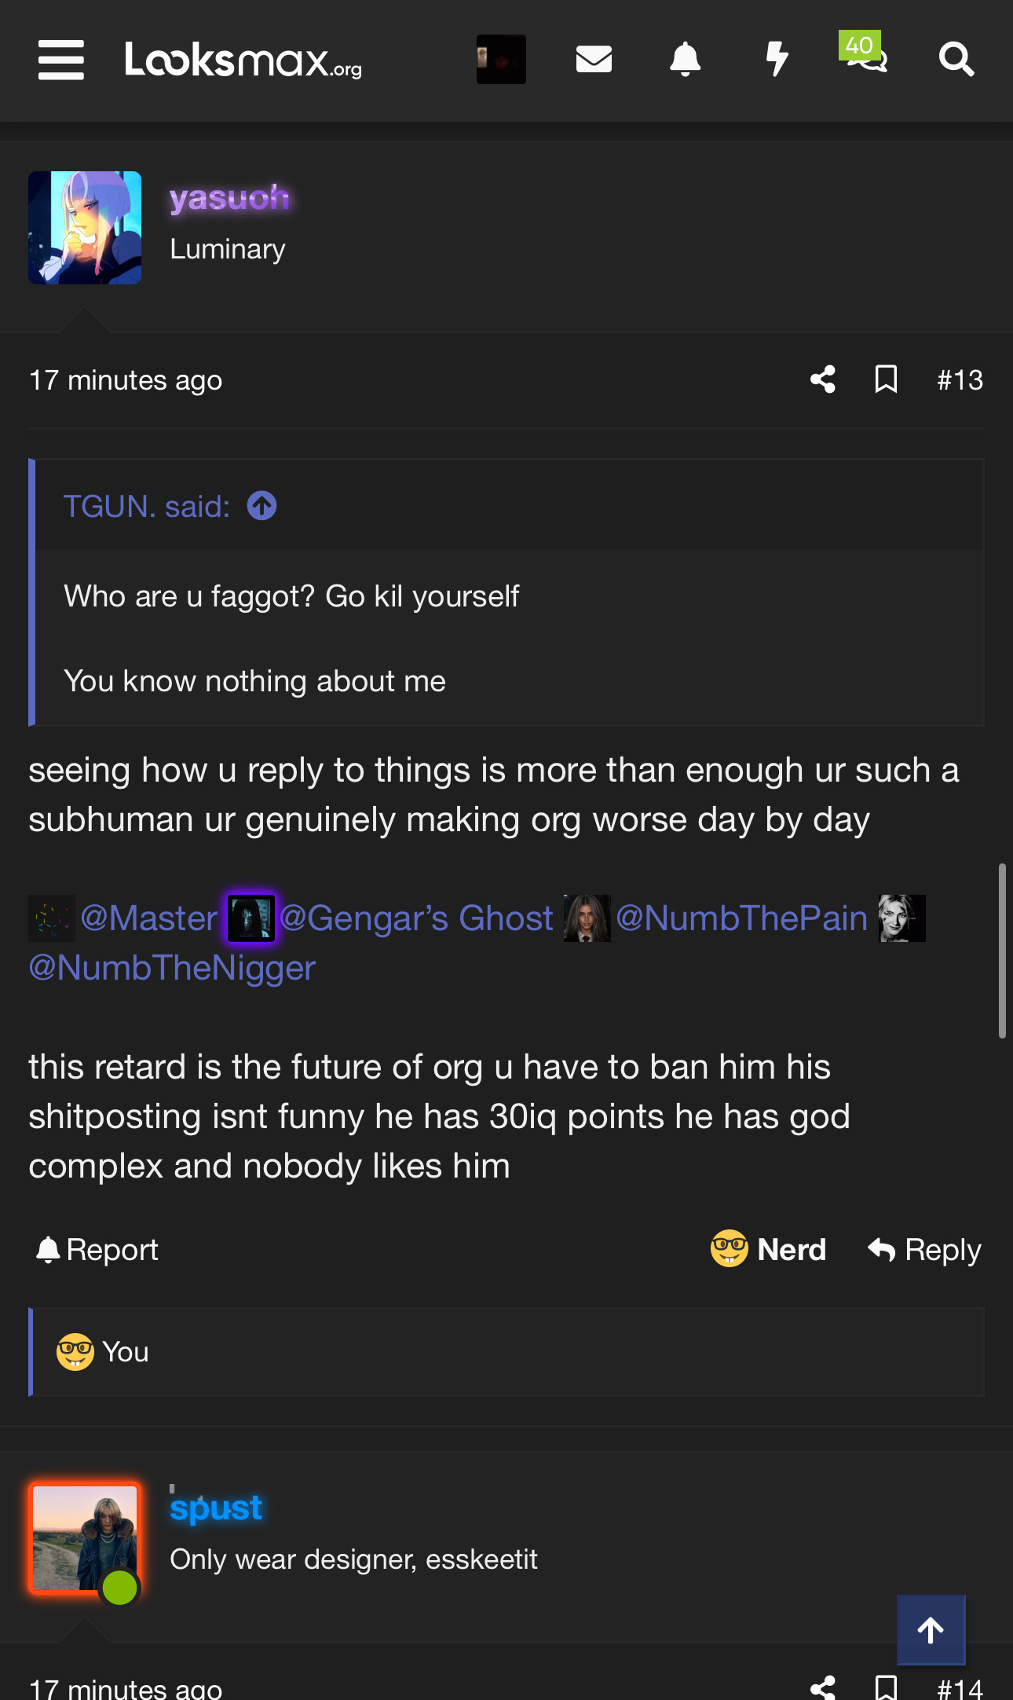
Task: Open yasuoh's profile avatar
Action: tap(85, 228)
